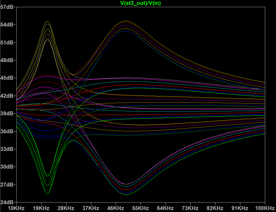Click the tall yellow peak near 50KHz
This screenshot has height=212, width=276.
[x=125, y=21]
